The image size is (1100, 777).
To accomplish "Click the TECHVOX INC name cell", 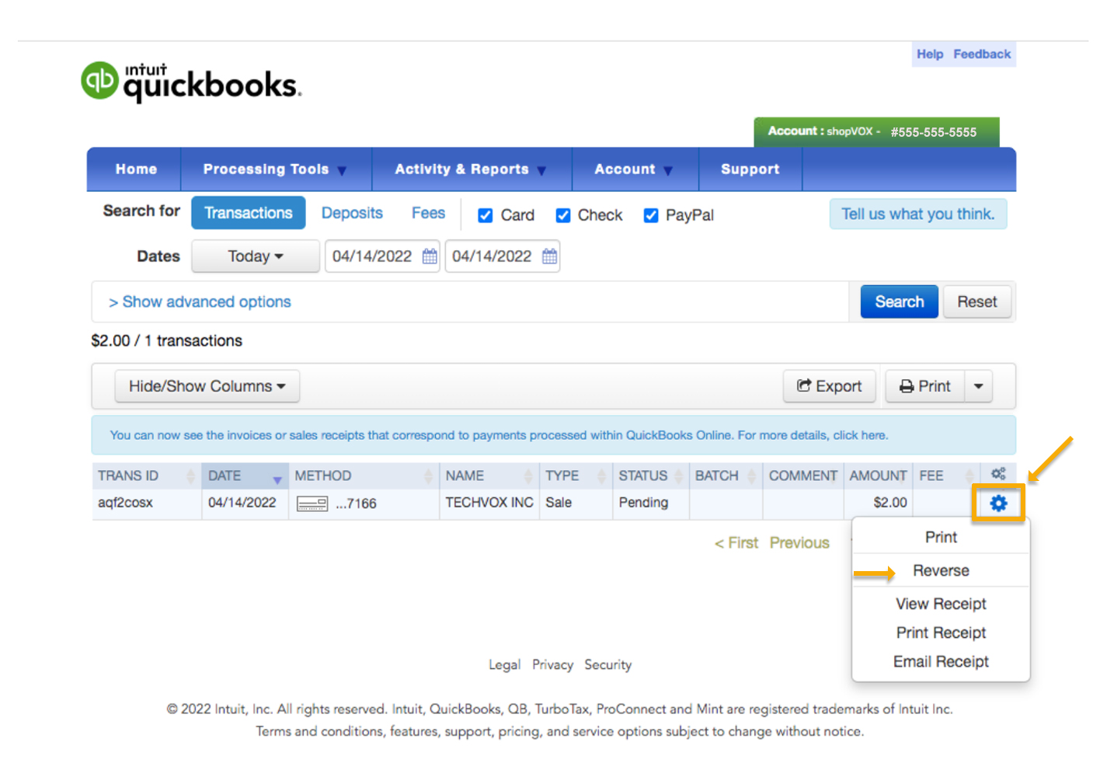I will (x=489, y=503).
